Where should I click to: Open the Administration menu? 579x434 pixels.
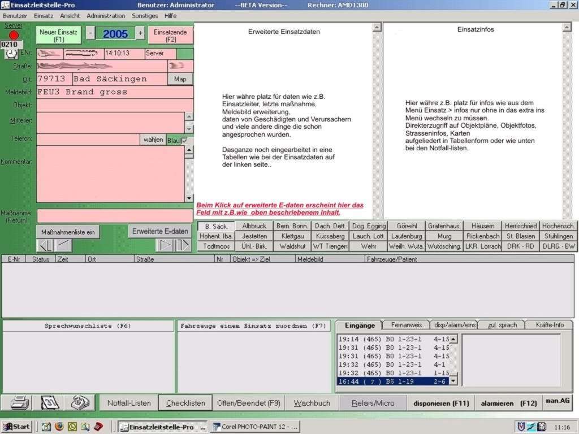106,16
